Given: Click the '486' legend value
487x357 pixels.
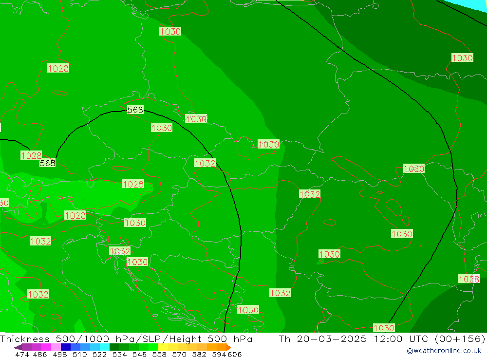Looking at the screenshot, I should [x=40, y=354].
